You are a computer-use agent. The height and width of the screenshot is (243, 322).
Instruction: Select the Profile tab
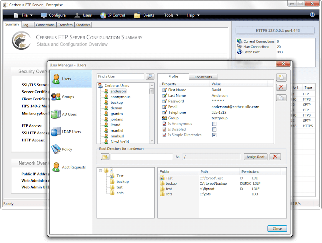coord(173,76)
